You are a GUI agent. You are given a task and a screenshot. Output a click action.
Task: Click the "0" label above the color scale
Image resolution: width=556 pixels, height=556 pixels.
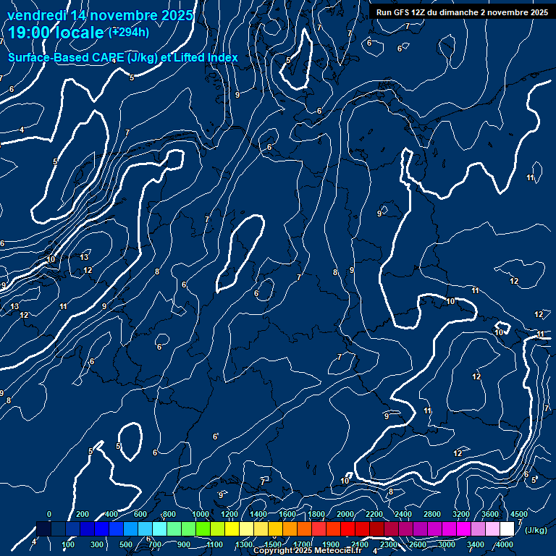[x=49, y=514]
